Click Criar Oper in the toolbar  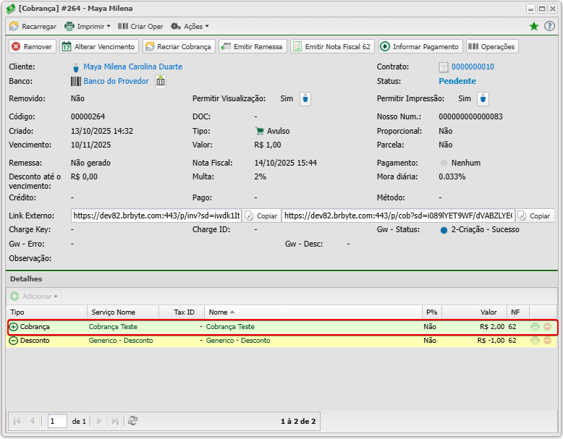(x=140, y=26)
